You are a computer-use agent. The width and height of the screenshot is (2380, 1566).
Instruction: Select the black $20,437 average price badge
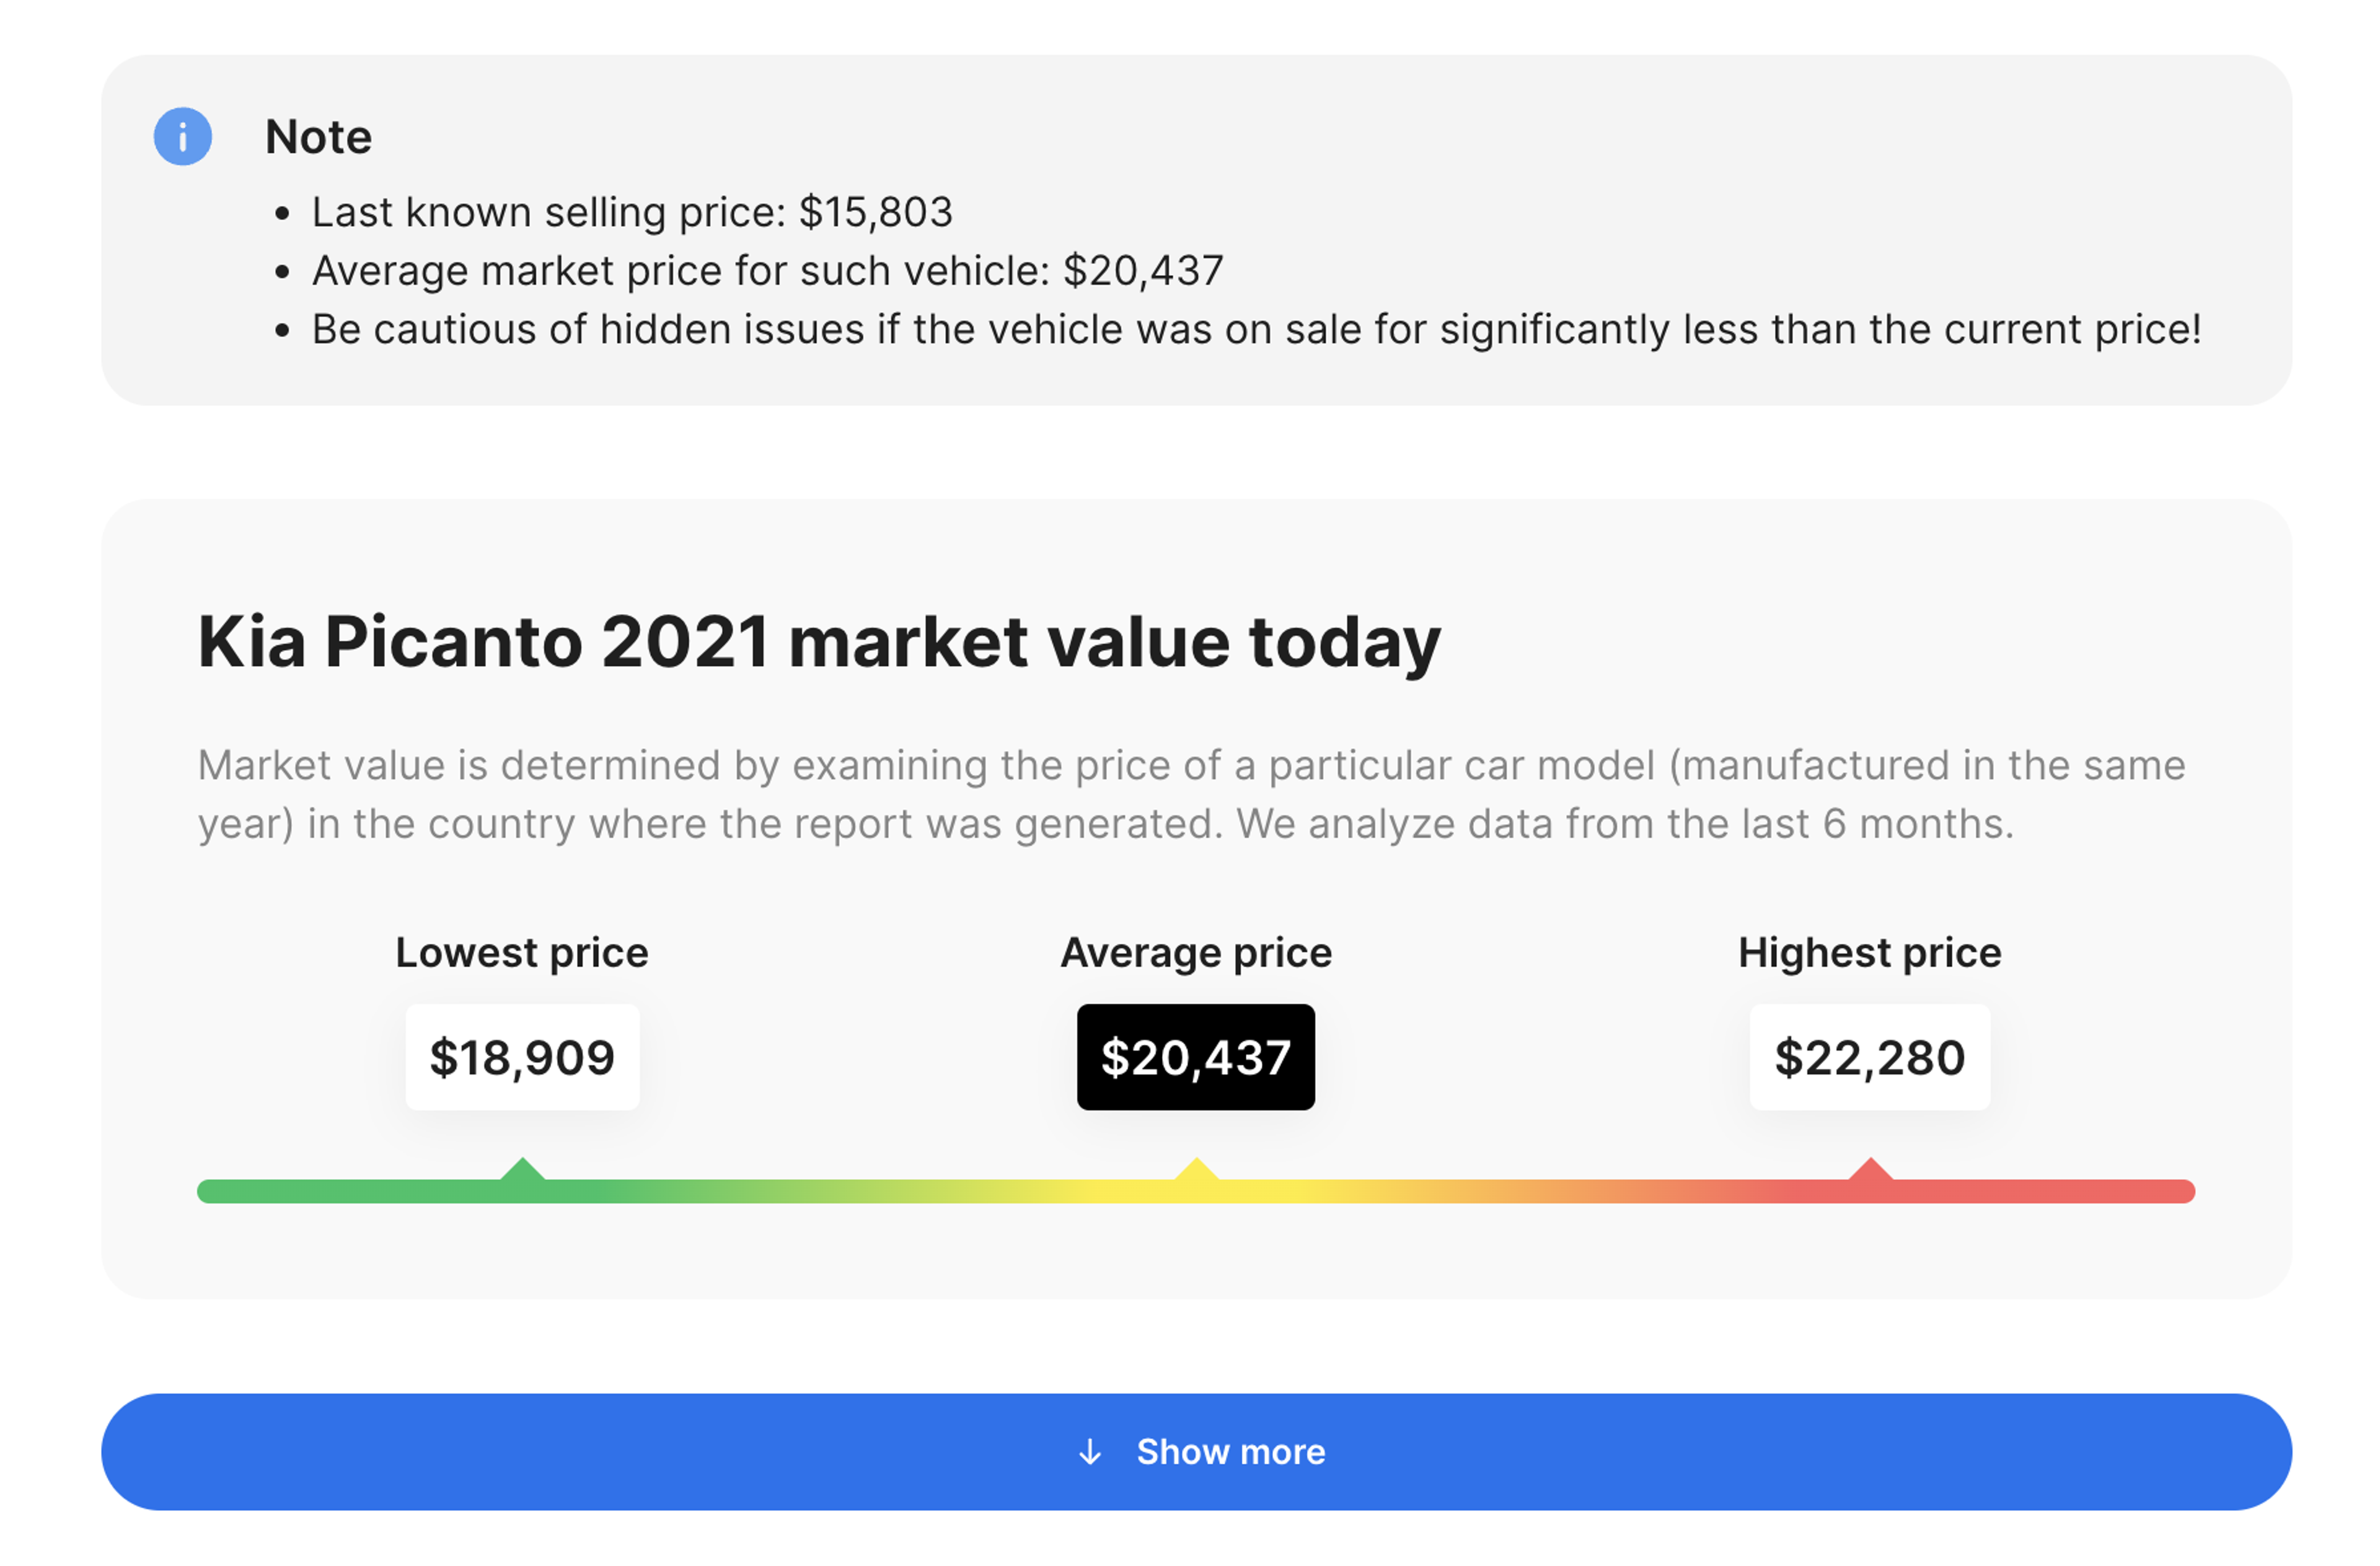pyautogui.click(x=1196, y=1057)
